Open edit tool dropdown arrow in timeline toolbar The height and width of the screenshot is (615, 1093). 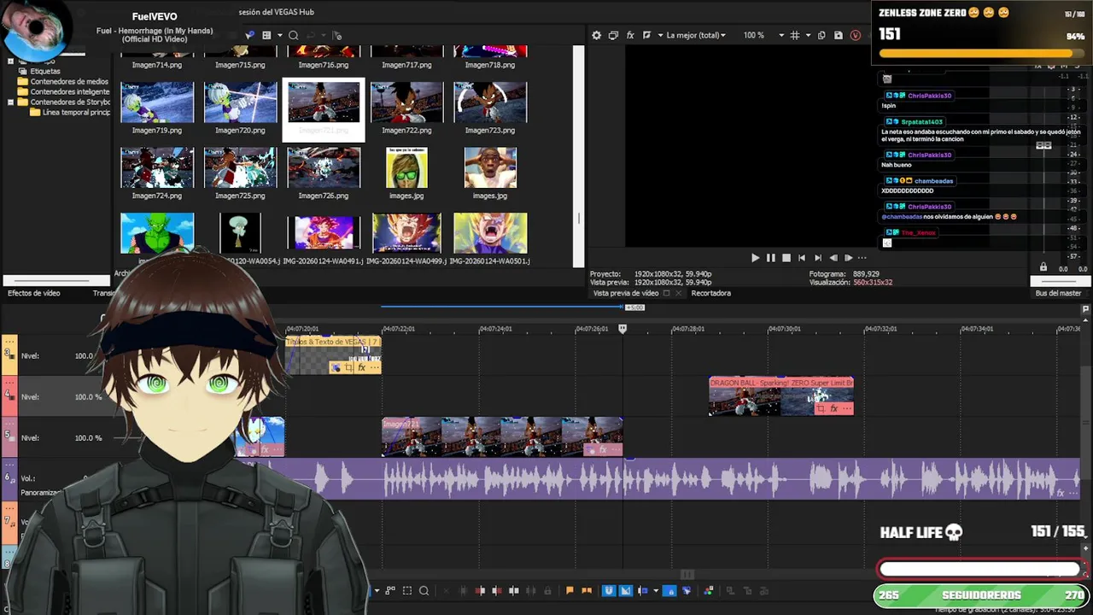coord(377,590)
